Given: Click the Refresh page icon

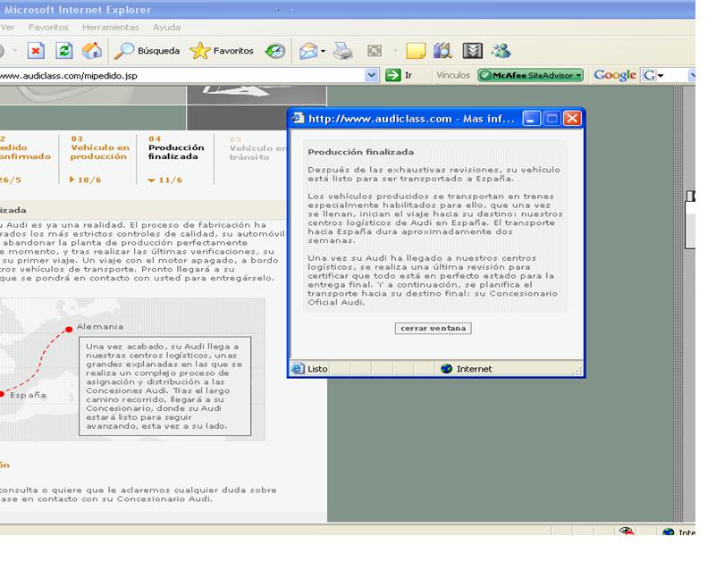Looking at the screenshot, I should pyautogui.click(x=64, y=51).
